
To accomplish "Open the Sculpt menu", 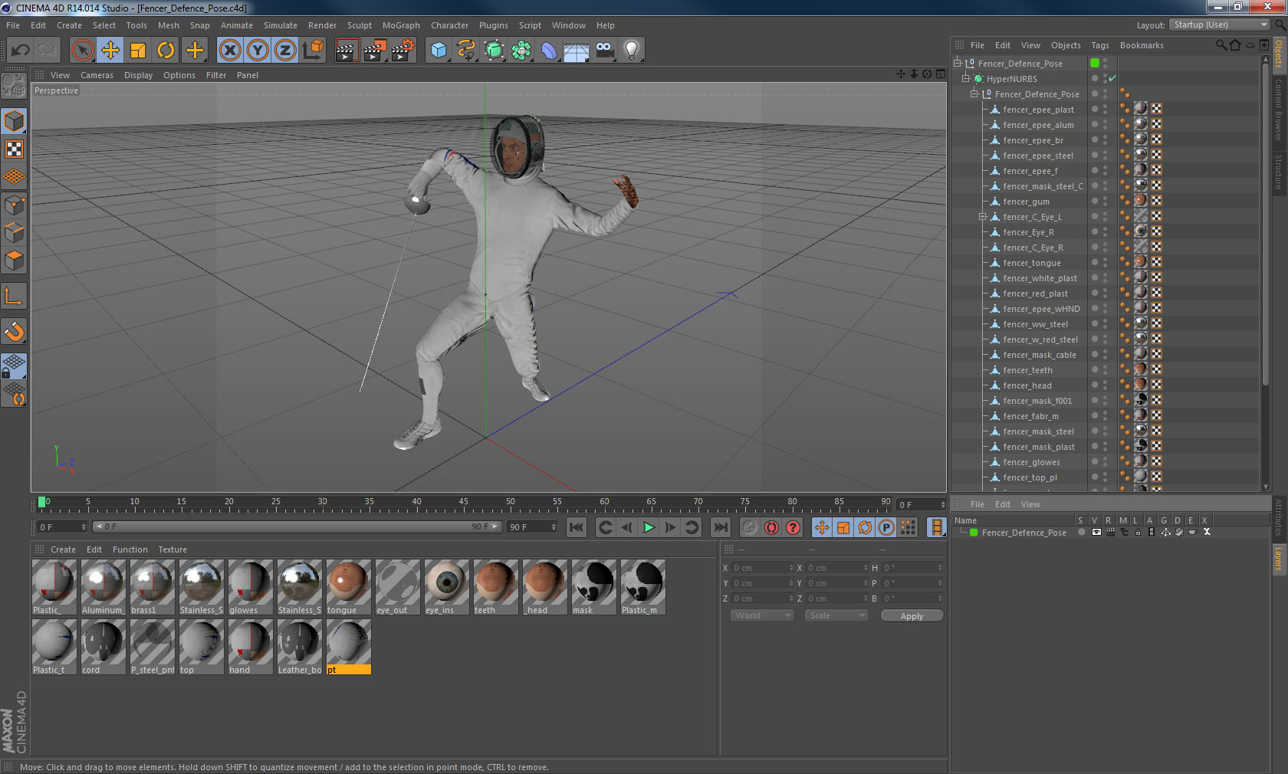I will pyautogui.click(x=360, y=25).
